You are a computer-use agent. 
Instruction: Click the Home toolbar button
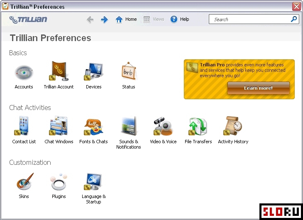(126, 20)
